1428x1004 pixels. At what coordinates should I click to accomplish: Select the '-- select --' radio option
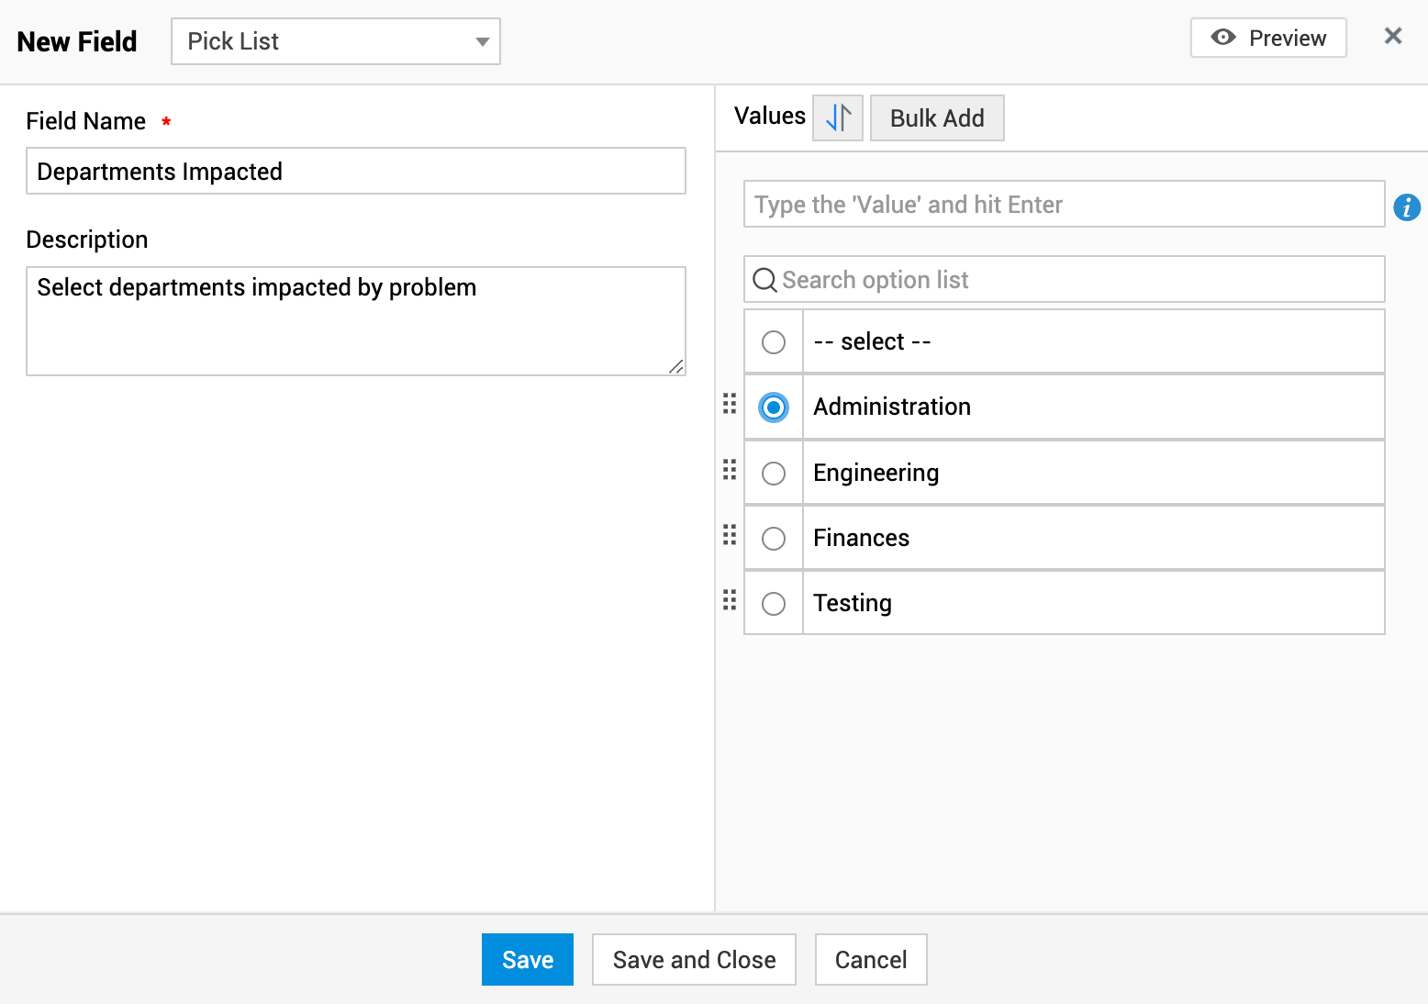point(774,342)
